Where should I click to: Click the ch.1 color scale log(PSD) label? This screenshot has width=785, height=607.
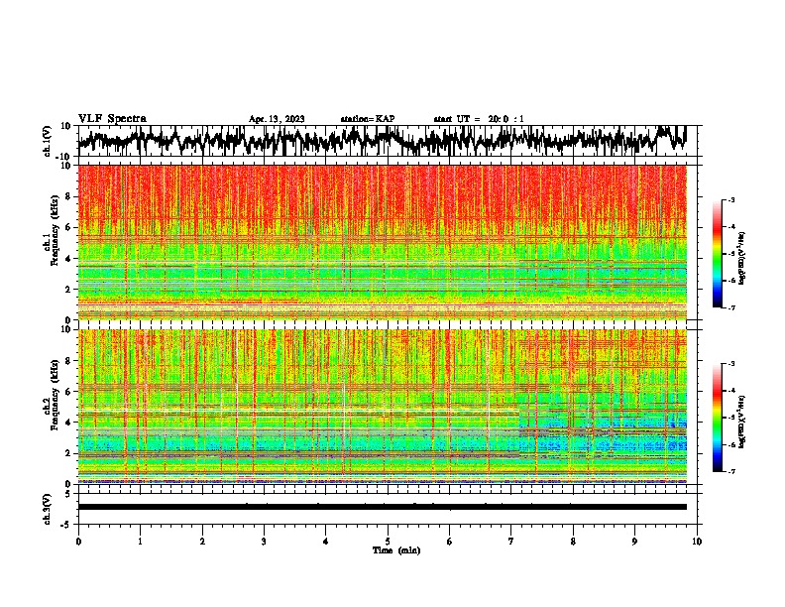[x=742, y=258]
